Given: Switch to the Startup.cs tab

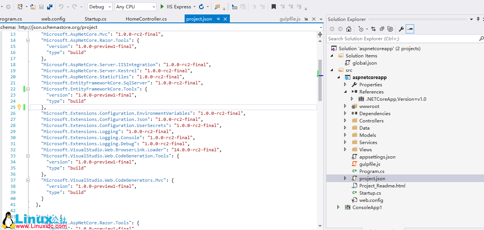Looking at the screenshot, I should tap(95, 19).
